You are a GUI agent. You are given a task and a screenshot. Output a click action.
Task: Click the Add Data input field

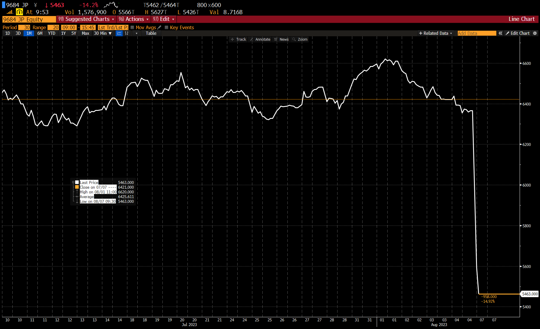(476, 33)
